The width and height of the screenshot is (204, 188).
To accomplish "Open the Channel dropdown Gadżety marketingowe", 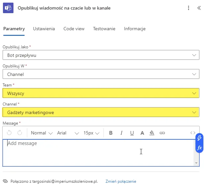I will [x=101, y=112].
